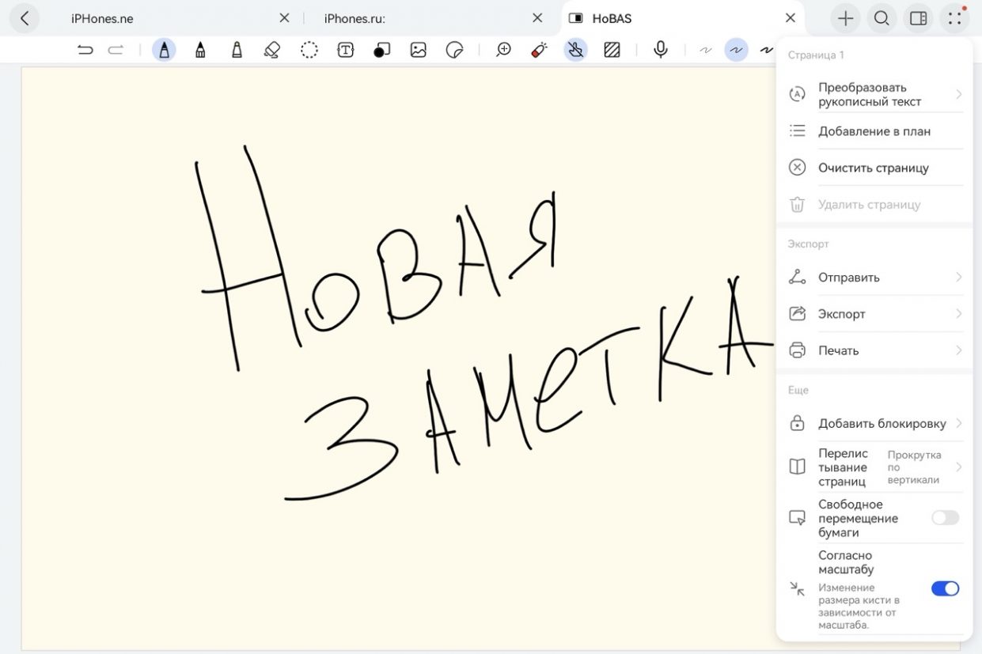Expand the Добавить блокировку chevron
Viewport: 982px width, 654px height.
tap(958, 424)
